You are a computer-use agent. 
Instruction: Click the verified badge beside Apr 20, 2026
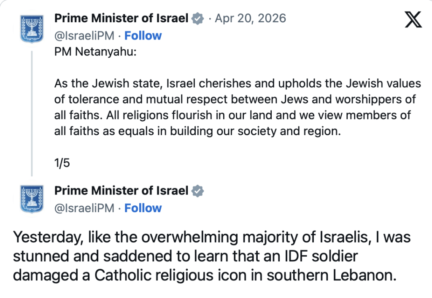point(198,19)
